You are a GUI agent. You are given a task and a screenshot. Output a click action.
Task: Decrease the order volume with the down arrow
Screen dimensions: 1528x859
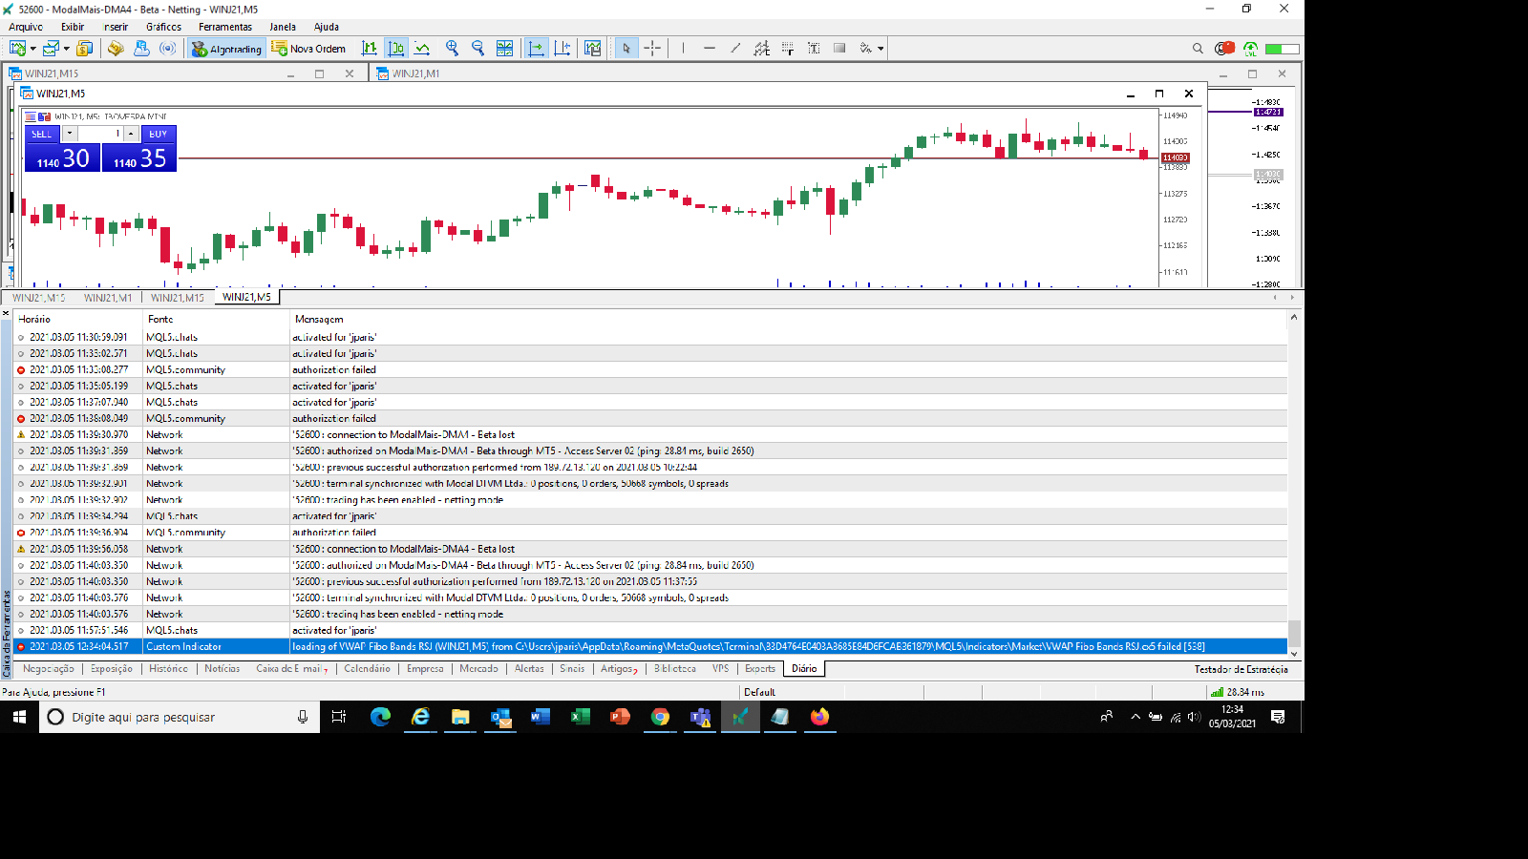coord(69,134)
